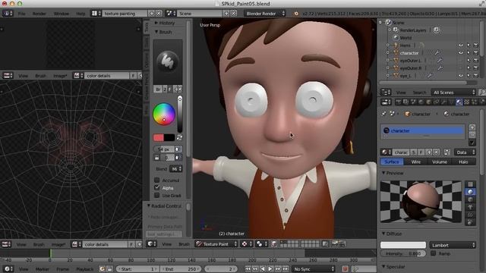Open pivot point selector in 3D header
This screenshot has height=273, width=486.
click(x=261, y=244)
